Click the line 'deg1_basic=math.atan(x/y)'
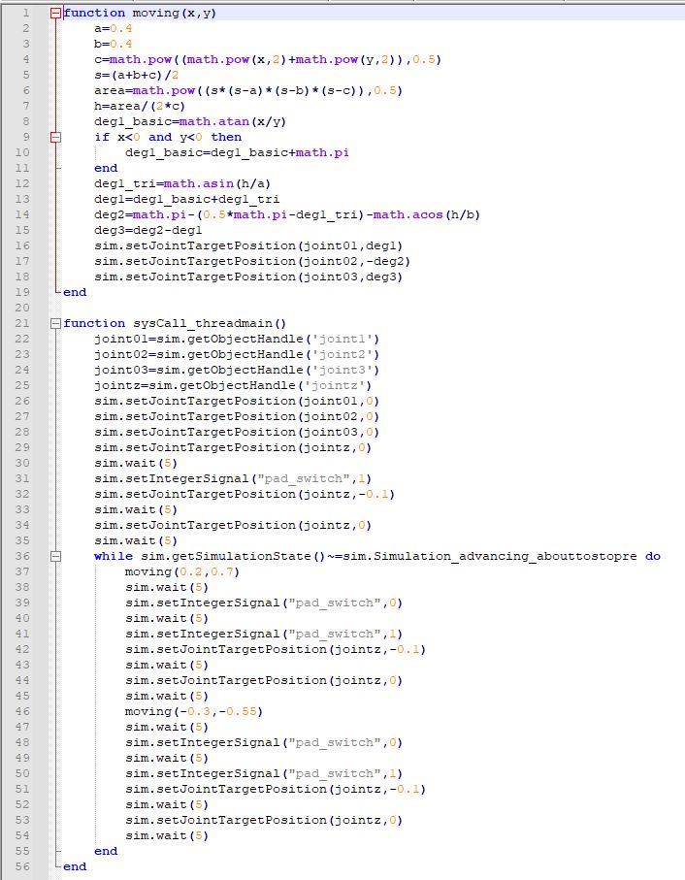 (x=190, y=122)
